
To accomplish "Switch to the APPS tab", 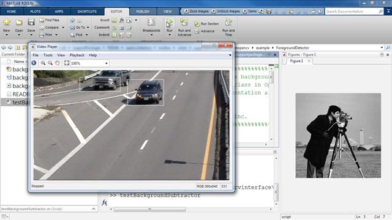I will [59, 12].
